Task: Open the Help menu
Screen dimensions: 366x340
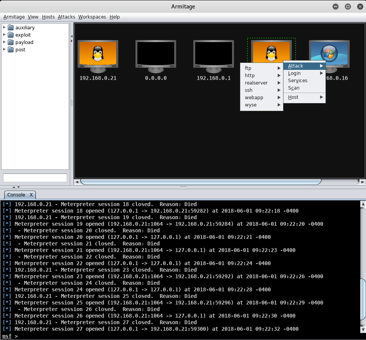Action: 115,17
